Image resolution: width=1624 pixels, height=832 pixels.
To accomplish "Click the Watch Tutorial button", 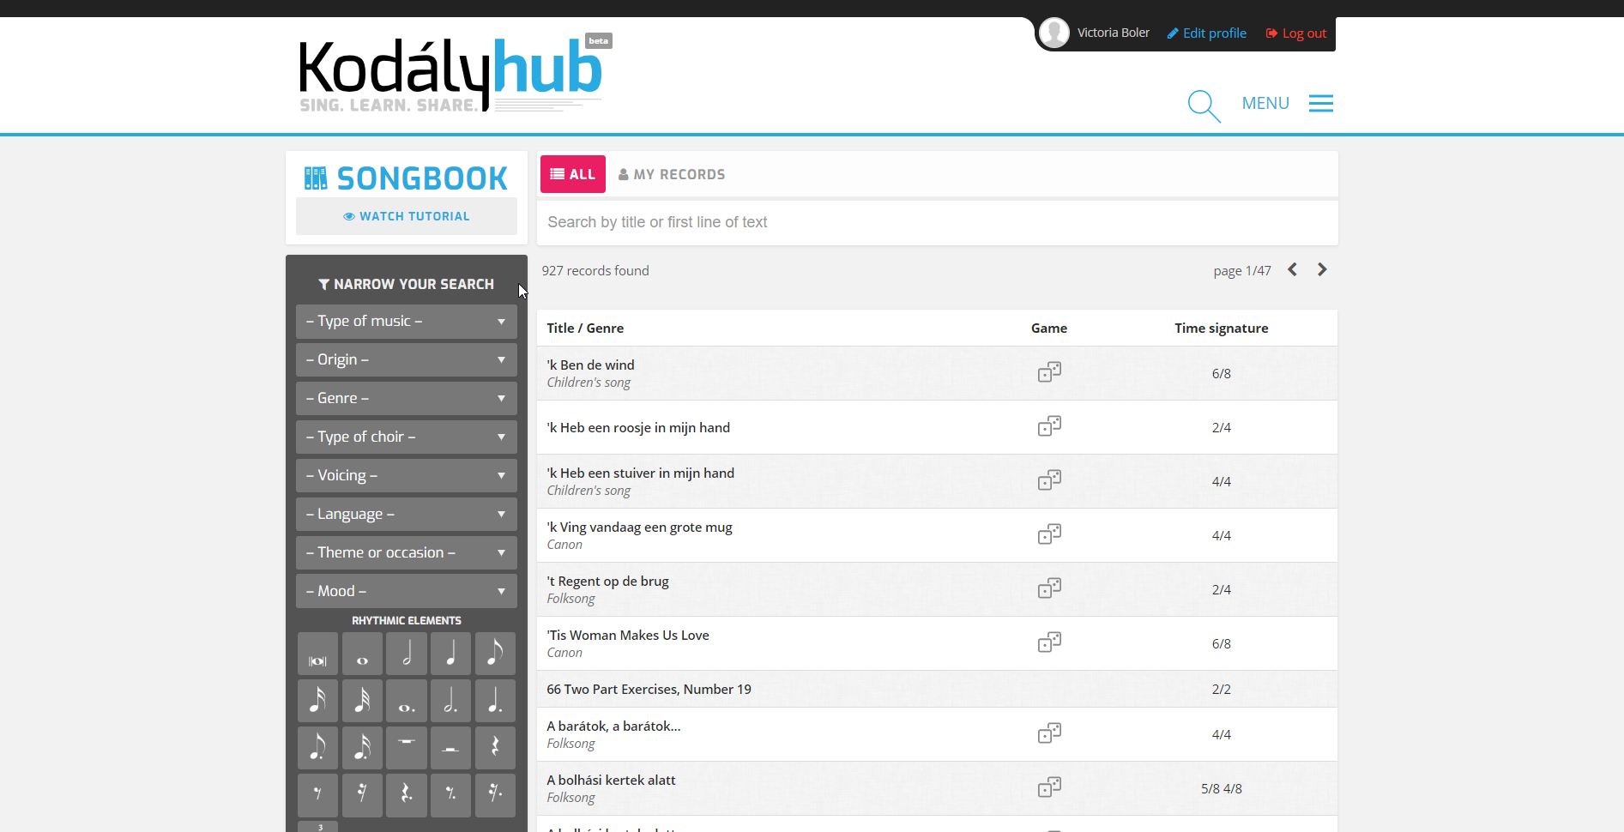I will (407, 217).
